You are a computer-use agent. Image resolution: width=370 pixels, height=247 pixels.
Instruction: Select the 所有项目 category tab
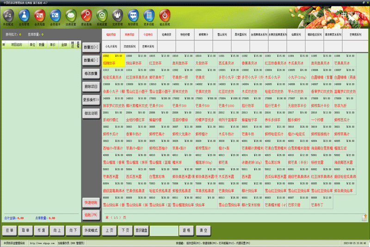coord(129,34)
